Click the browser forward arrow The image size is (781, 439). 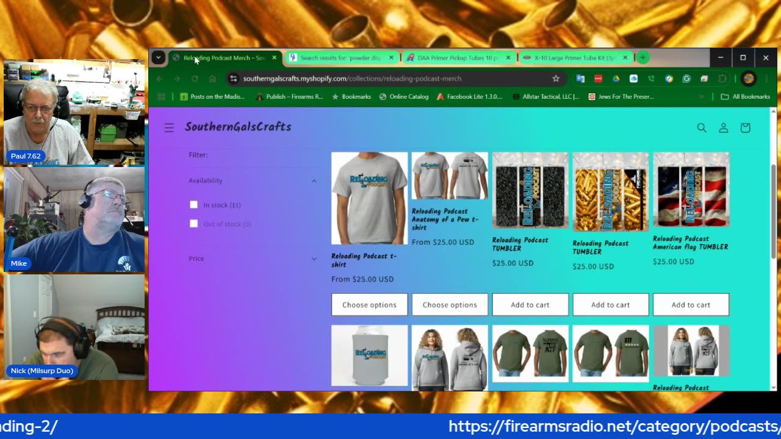tap(177, 79)
